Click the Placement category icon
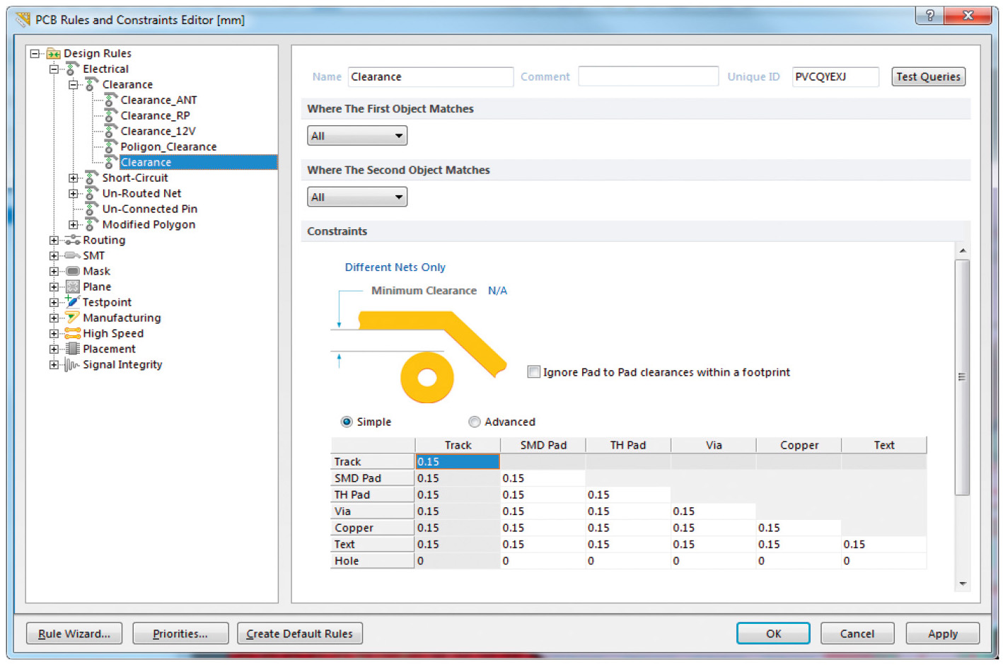Viewport: 1003px width, 665px height. coord(72,349)
